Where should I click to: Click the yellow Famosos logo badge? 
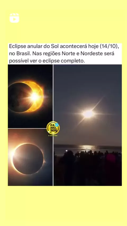[53, 128]
